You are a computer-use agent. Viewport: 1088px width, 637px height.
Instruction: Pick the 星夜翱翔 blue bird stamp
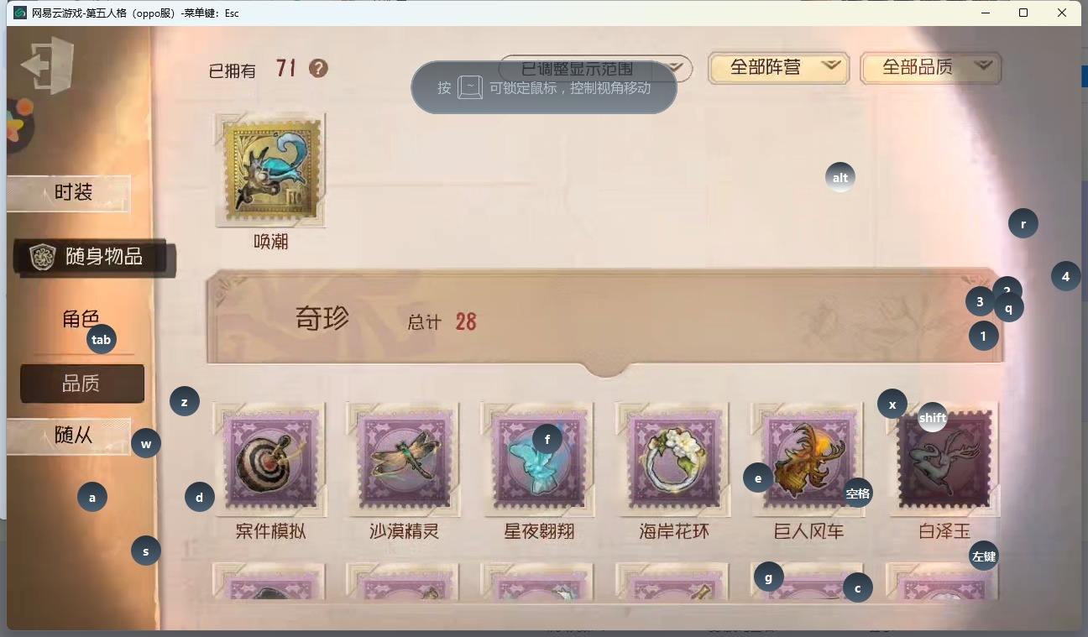click(538, 458)
